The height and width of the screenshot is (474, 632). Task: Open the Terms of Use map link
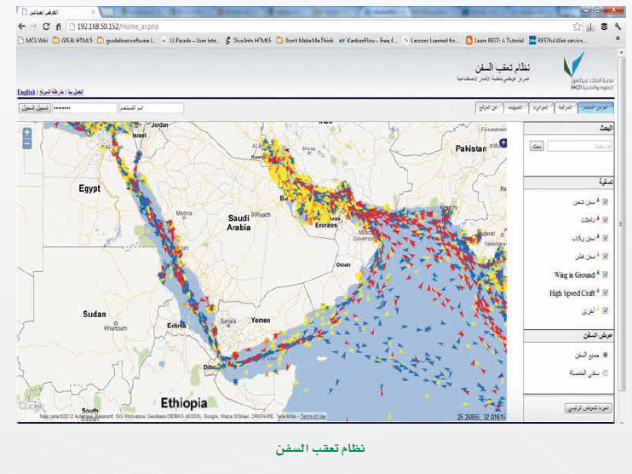(x=313, y=416)
